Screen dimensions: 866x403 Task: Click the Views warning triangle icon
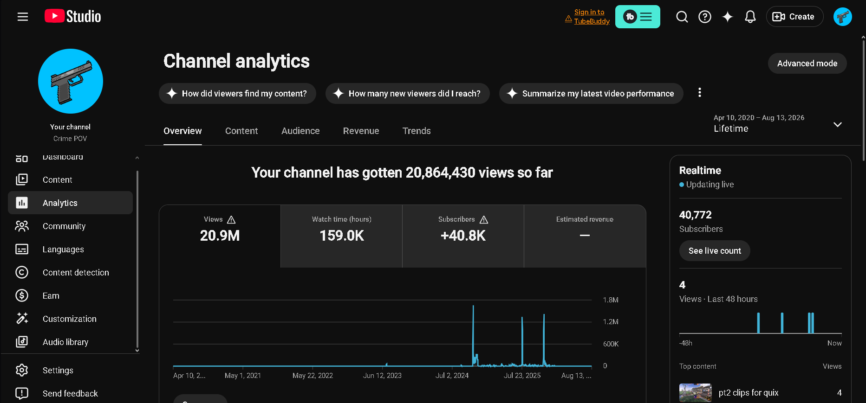[231, 220]
